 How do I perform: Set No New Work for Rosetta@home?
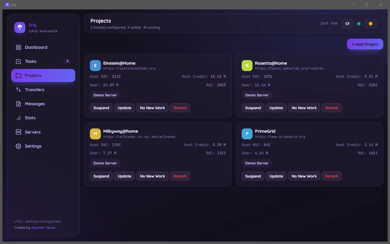click(304, 108)
